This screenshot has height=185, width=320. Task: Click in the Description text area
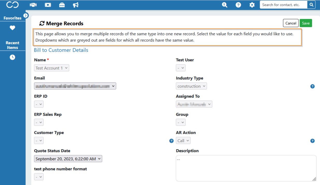pyautogui.click(x=246, y=168)
